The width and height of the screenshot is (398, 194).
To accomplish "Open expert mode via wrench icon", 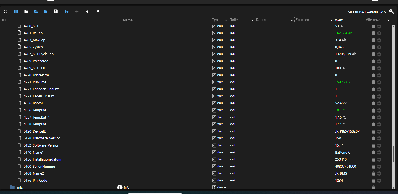I will (x=391, y=11).
